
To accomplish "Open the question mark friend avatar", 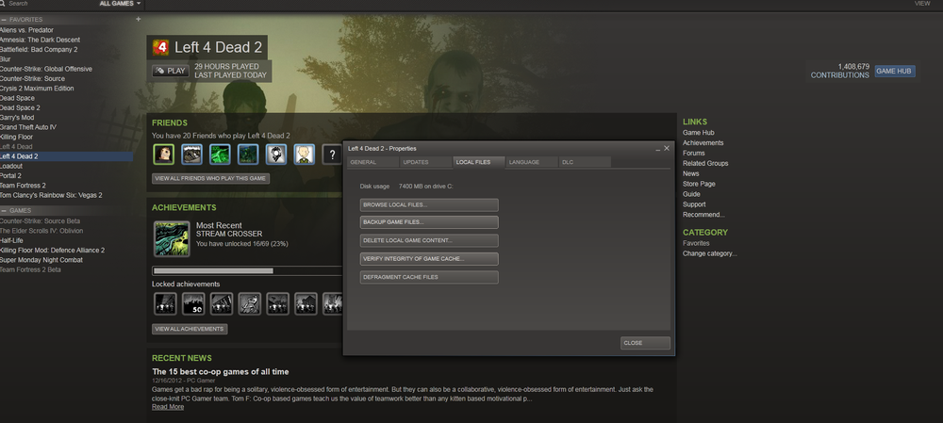I will [333, 155].
